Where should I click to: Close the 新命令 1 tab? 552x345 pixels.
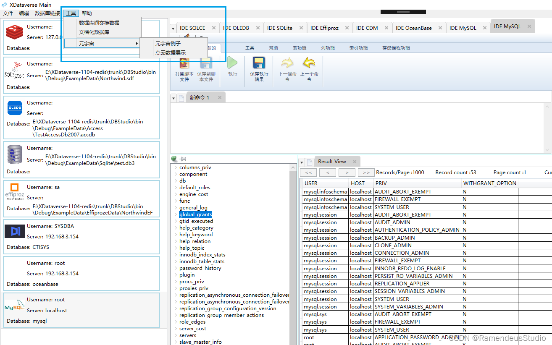tap(219, 97)
